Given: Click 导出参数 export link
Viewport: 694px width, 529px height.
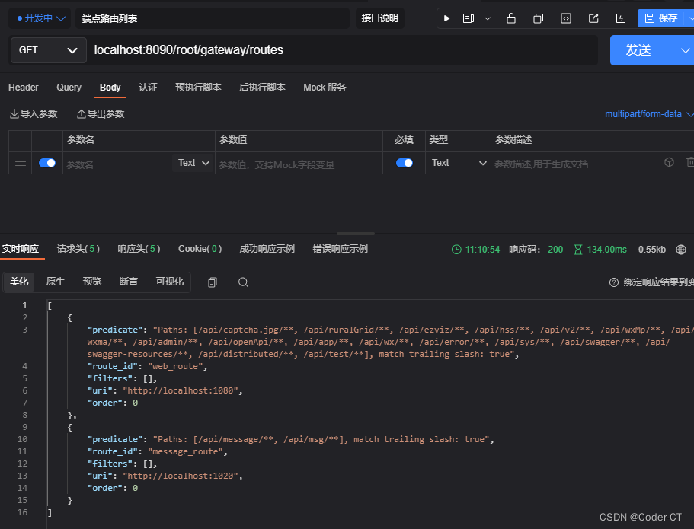Looking at the screenshot, I should pyautogui.click(x=101, y=114).
